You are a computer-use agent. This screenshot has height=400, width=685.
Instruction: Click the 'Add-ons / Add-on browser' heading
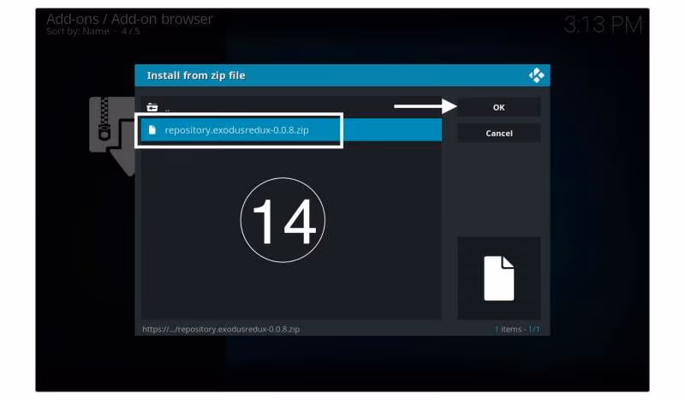click(x=129, y=19)
